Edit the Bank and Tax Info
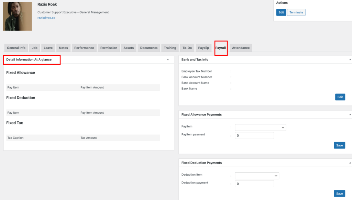Viewport: 352px width, 200px height. pyautogui.click(x=340, y=97)
